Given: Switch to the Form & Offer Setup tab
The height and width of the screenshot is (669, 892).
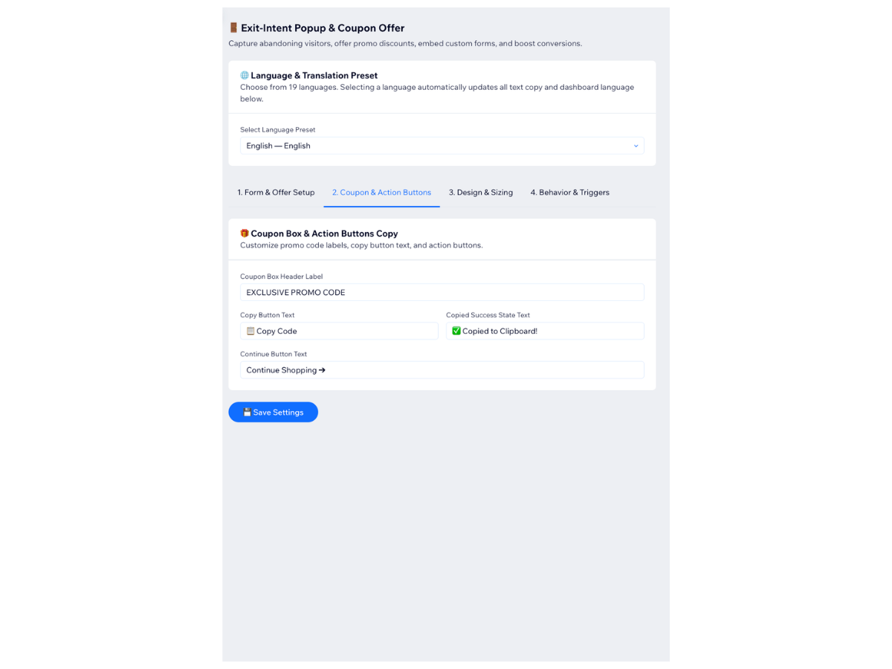Looking at the screenshot, I should (x=276, y=193).
